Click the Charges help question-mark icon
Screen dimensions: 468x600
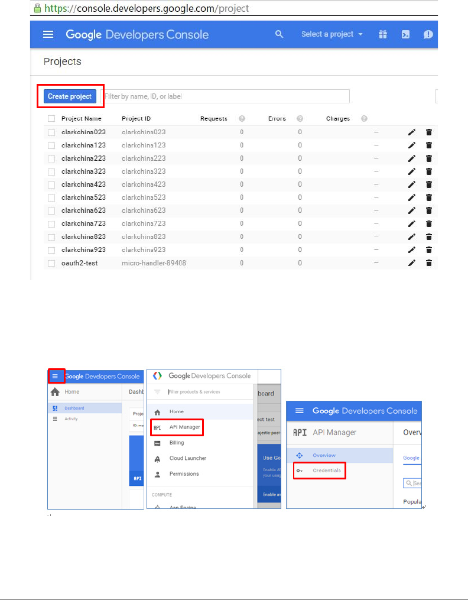click(x=365, y=119)
